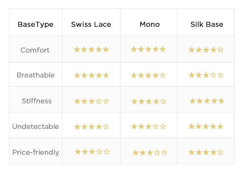Image resolution: width=243 pixels, height=178 pixels.
Task: Select Silk Base Price-friendly star rating
Action: point(206,152)
